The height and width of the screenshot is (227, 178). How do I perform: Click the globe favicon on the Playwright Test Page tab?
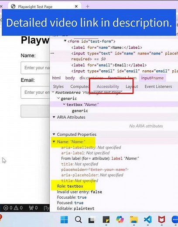pyautogui.click(x=13, y=7)
